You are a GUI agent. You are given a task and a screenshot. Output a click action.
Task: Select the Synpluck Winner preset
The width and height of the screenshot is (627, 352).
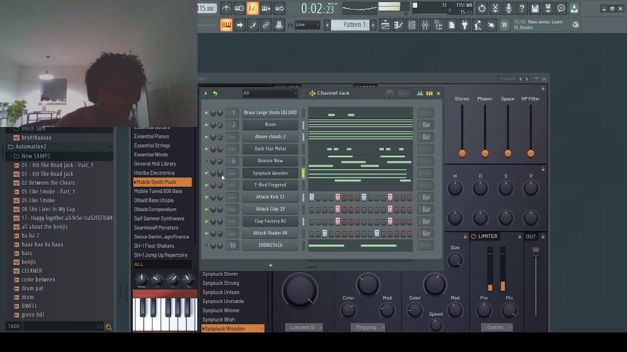(221, 310)
